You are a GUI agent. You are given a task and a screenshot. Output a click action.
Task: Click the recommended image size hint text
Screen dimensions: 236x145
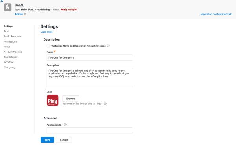pyautogui.click(x=85, y=104)
